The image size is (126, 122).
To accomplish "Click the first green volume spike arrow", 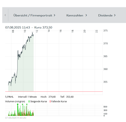I will 18,104.
